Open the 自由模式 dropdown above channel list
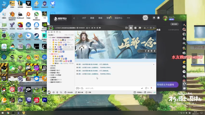The height and width of the screenshot is (115, 205). pyautogui.click(x=52, y=35)
